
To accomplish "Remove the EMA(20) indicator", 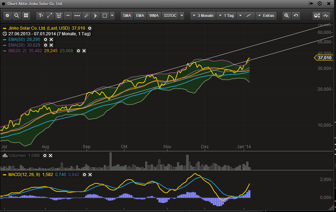I will coord(51,45).
